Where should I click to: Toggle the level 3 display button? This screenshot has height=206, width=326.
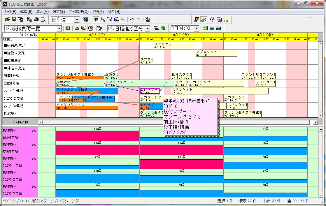pos(90,28)
